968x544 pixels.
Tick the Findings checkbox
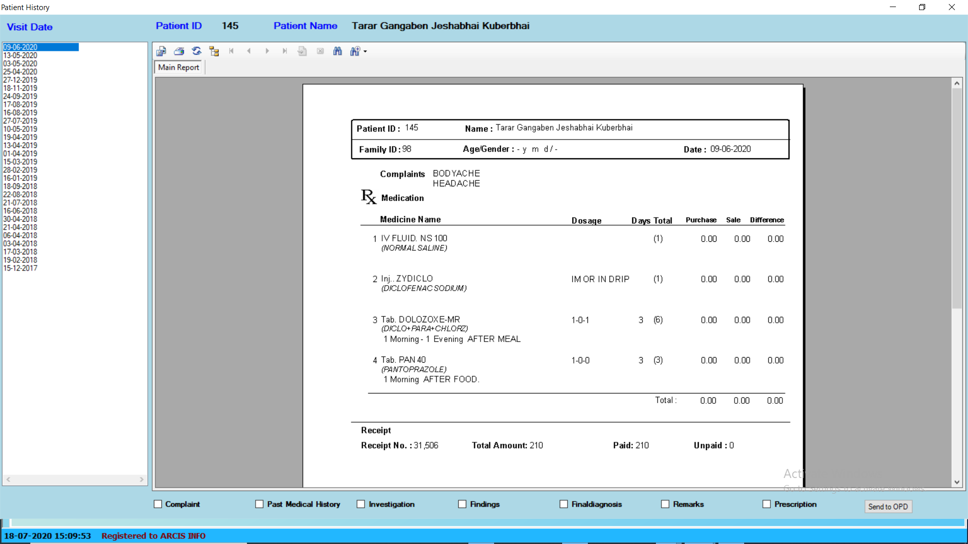pos(462,504)
